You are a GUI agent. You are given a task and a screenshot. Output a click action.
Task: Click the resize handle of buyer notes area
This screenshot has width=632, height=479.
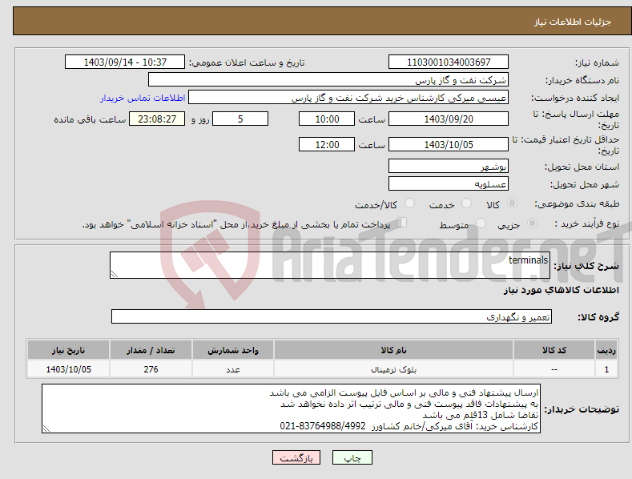pos(46,429)
